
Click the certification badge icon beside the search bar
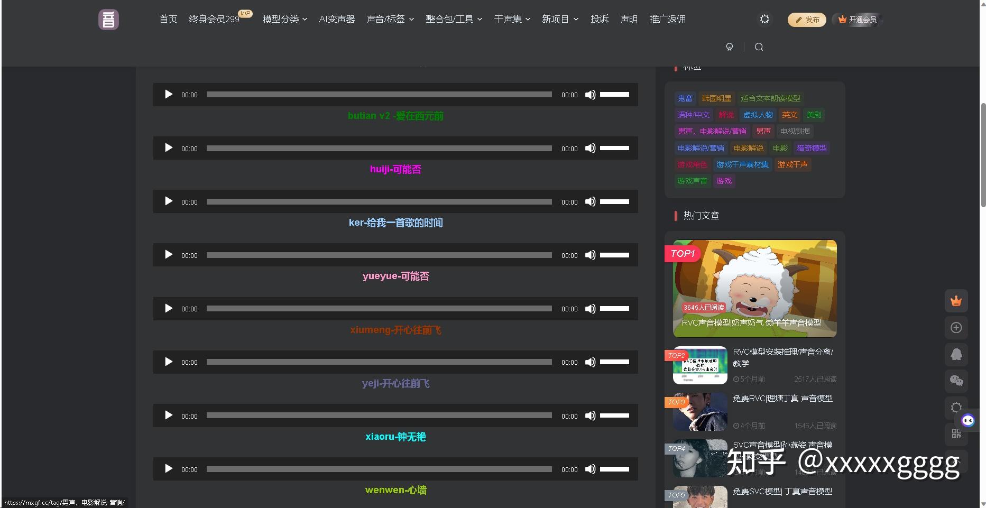(730, 47)
